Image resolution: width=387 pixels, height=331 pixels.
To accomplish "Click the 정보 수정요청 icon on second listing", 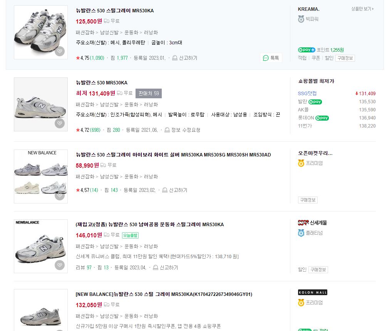I will pos(167,130).
